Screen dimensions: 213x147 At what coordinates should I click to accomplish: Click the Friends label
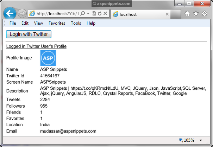coord(13,112)
